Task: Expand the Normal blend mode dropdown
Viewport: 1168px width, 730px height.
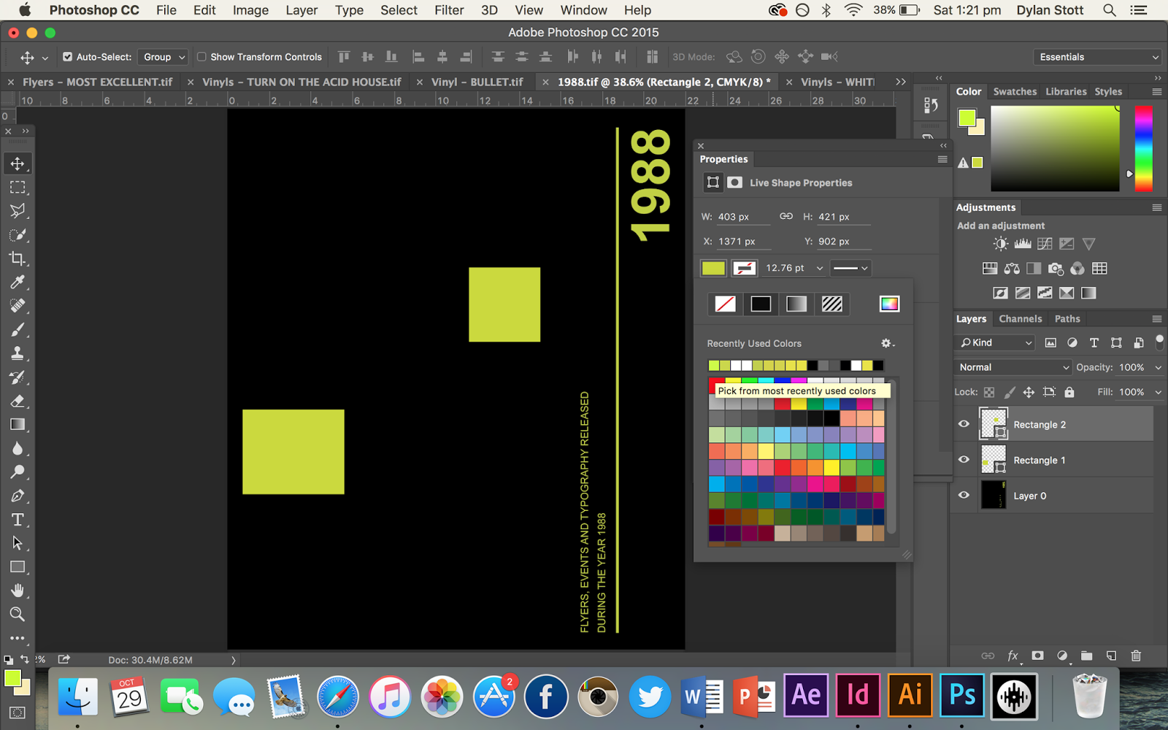Action: 1013,367
